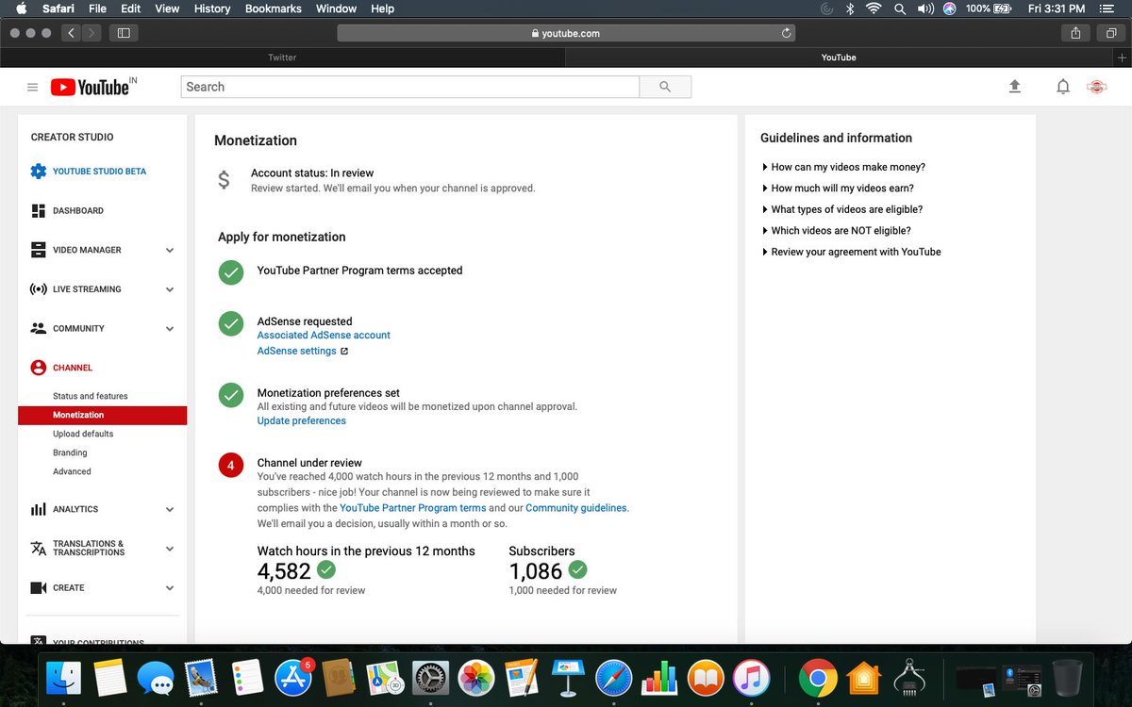This screenshot has width=1132, height=707.
Task: Click the Safari back arrow
Action: (73, 33)
